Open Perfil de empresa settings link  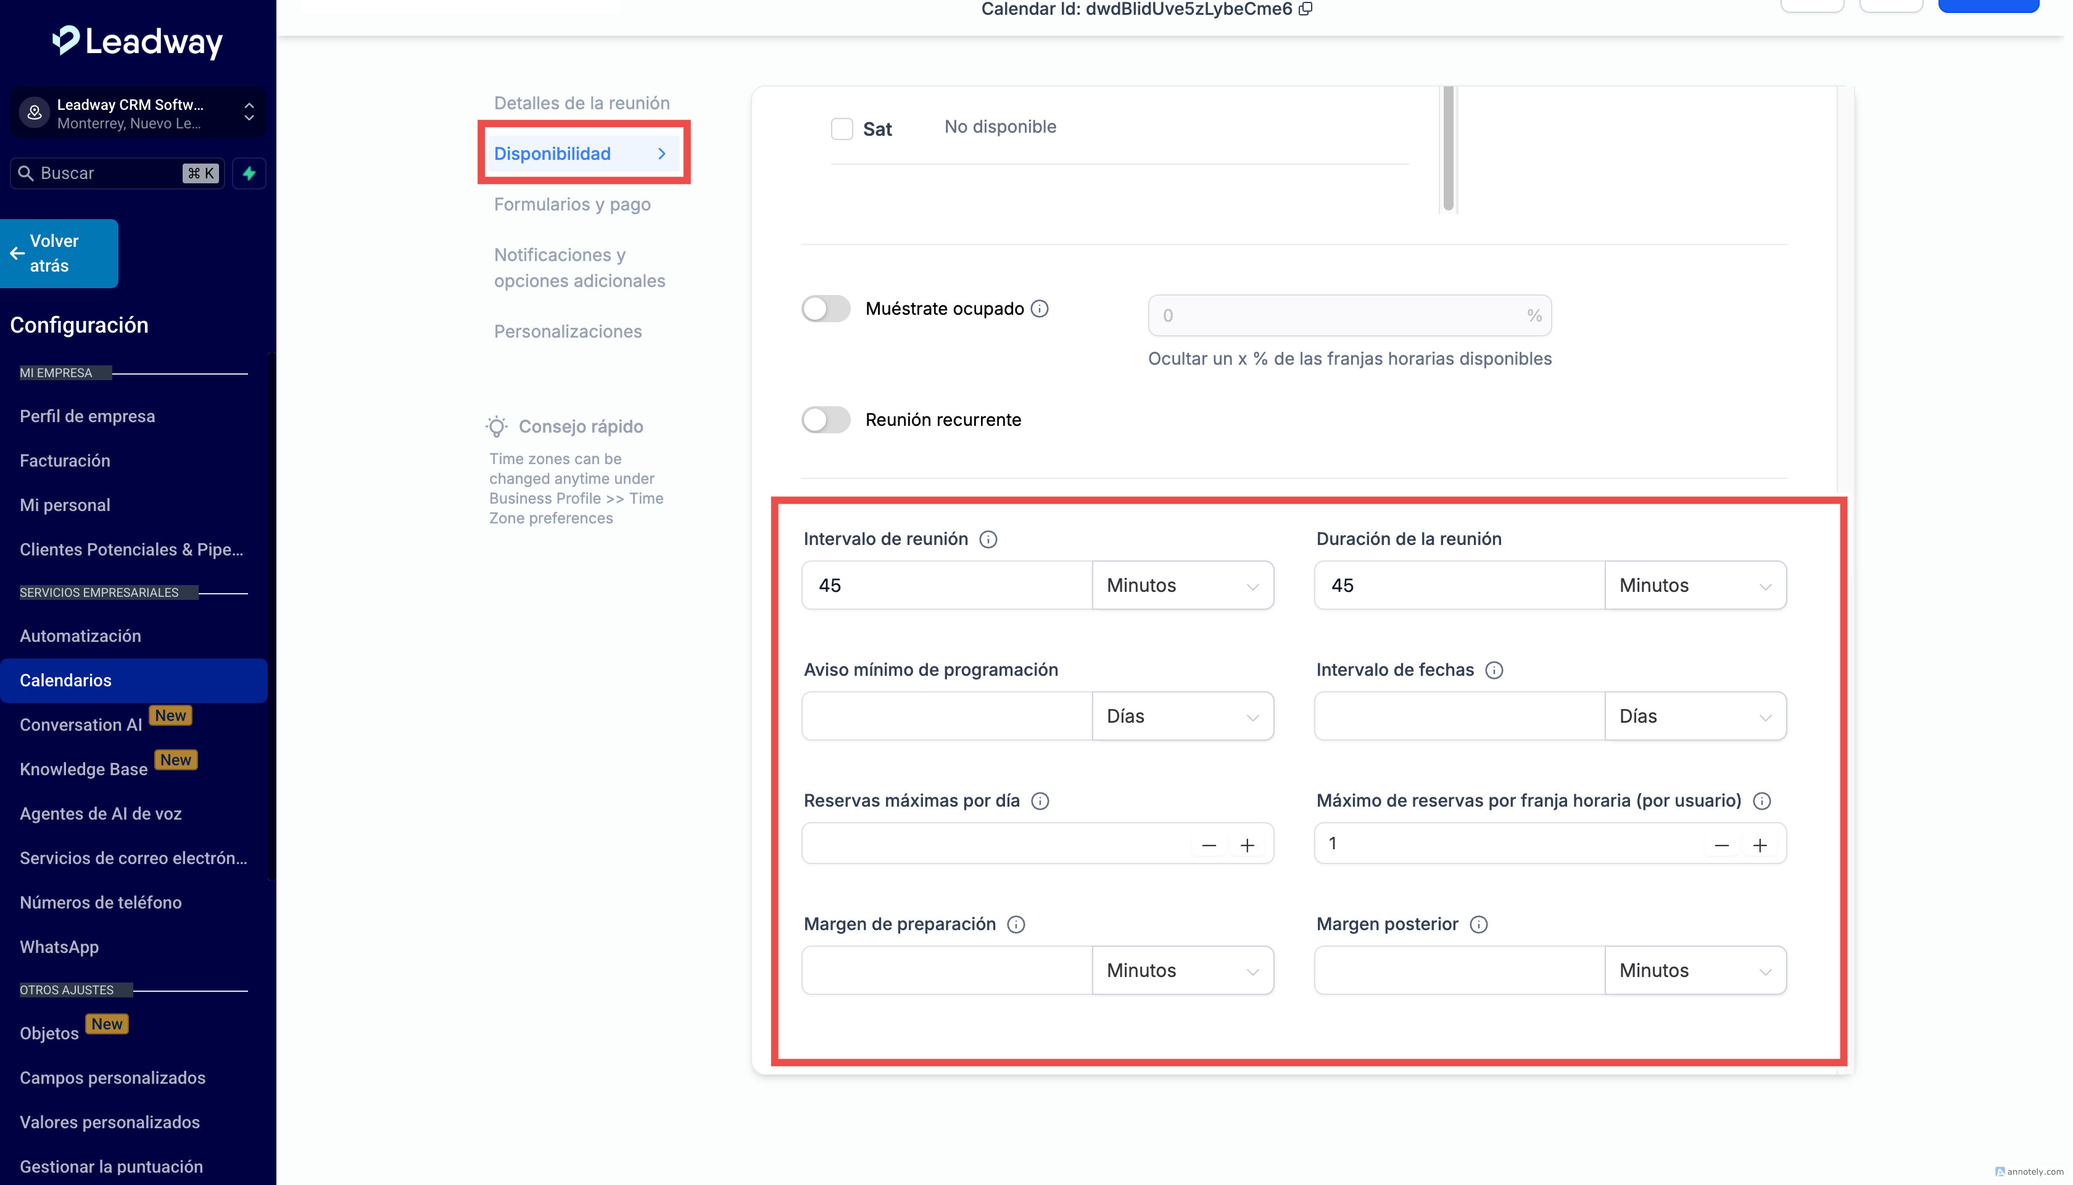[87, 416]
